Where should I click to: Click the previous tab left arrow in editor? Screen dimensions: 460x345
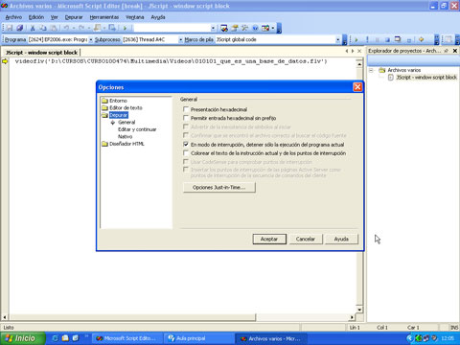pos(347,51)
